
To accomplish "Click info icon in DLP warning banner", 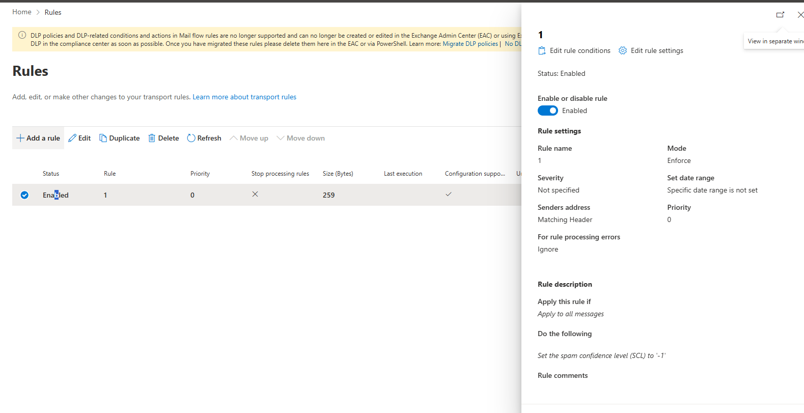I will (22, 35).
